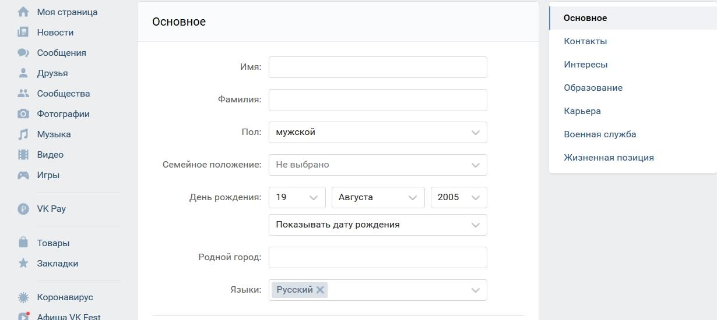Image resolution: width=717 pixels, height=320 pixels.
Task: Open Музыка note icon
Action: point(23,134)
